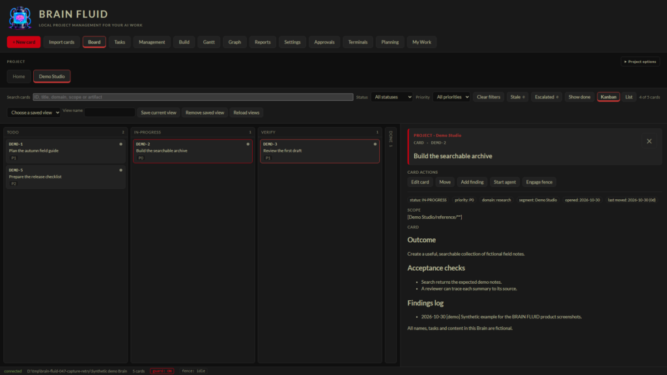Open the All priorities dropdown

coord(451,97)
